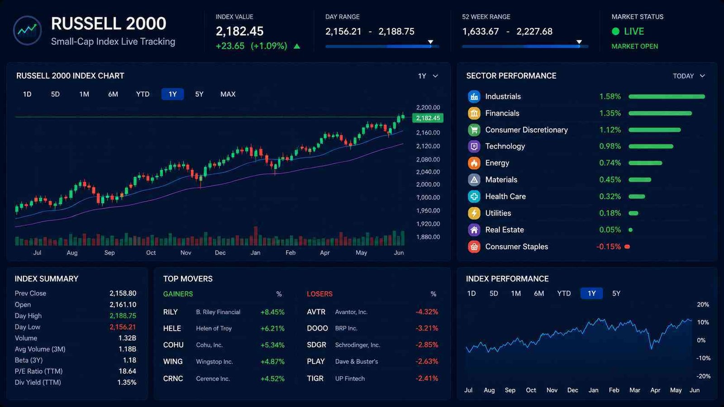Click B. Riley Financial company name
This screenshot has width=724, height=407.
click(218, 312)
